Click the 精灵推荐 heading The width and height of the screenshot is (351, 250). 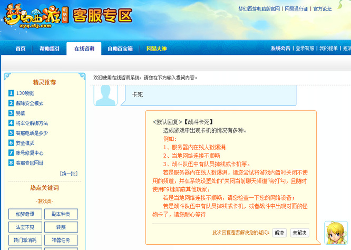[x=45, y=82]
